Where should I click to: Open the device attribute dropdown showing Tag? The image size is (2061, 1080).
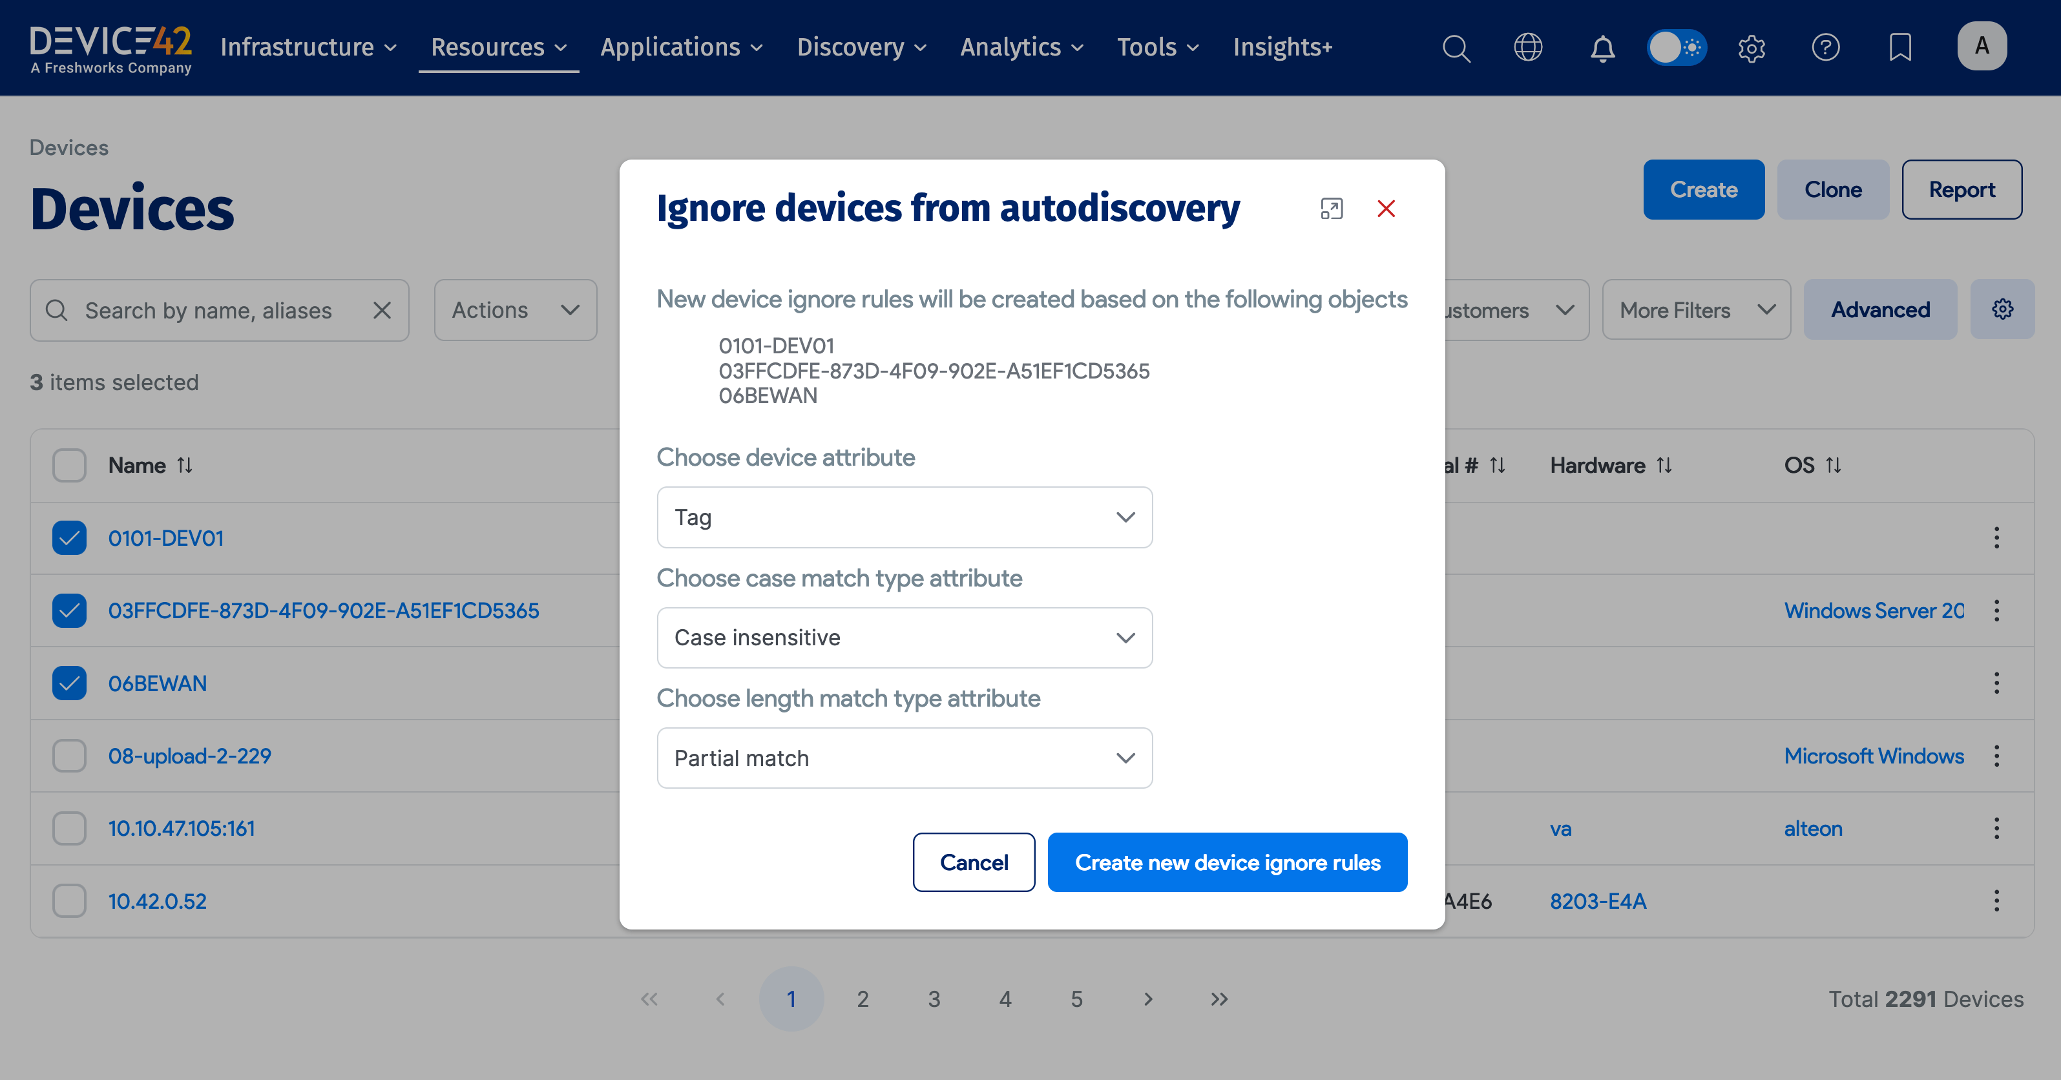904,517
